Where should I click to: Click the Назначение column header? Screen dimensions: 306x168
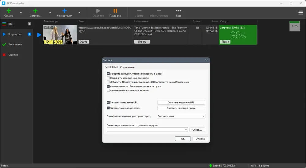141,21
